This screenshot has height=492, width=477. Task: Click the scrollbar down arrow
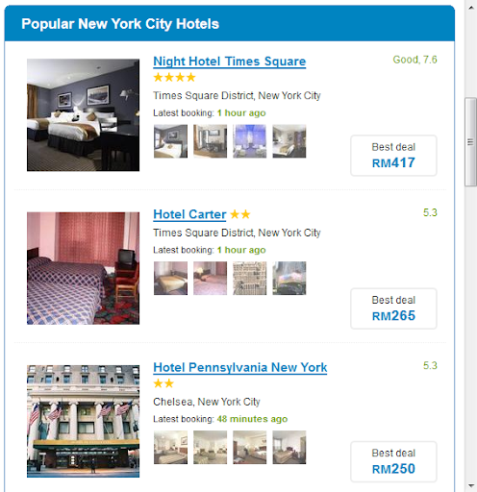coord(470,485)
